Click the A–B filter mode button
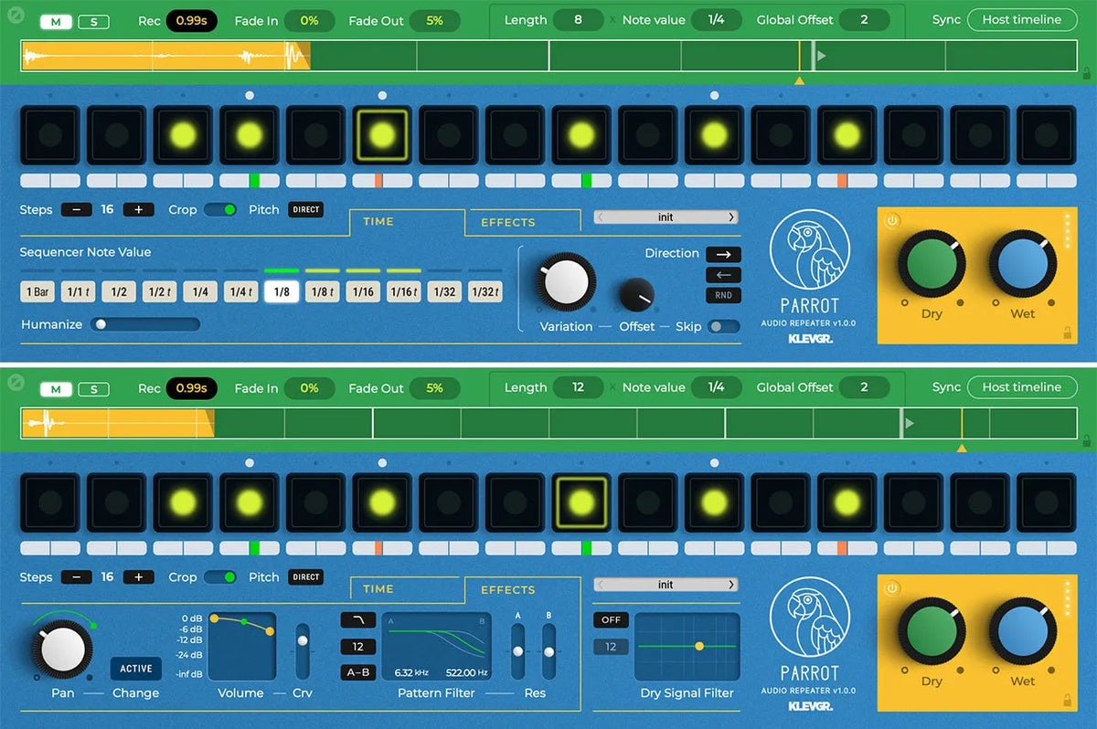The image size is (1097, 729). tap(358, 672)
